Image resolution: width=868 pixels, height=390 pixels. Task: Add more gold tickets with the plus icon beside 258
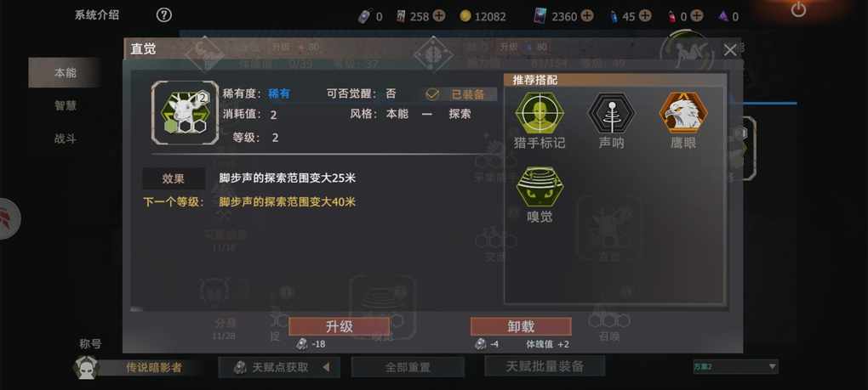(x=439, y=15)
